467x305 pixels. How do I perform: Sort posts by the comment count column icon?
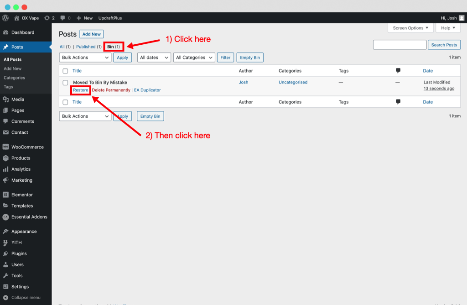[x=398, y=71]
